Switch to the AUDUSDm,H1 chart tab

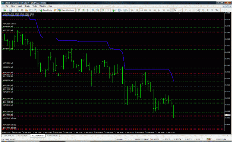click(x=52, y=136)
